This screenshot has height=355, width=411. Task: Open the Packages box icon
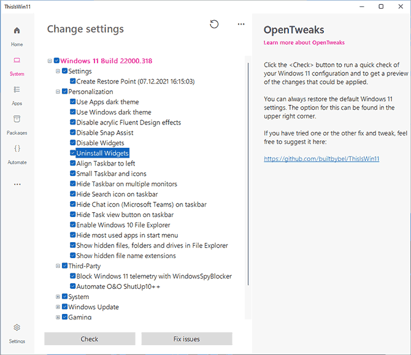[17, 119]
